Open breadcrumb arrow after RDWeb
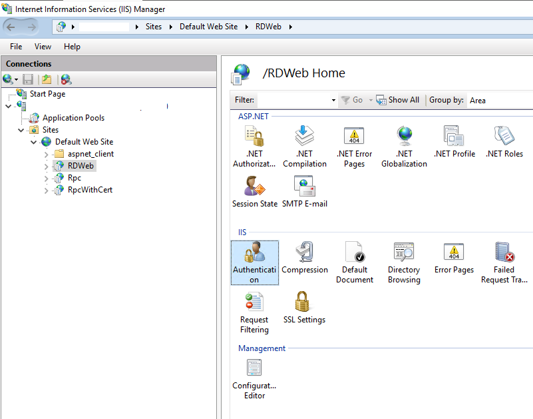The width and height of the screenshot is (533, 419). coord(291,27)
